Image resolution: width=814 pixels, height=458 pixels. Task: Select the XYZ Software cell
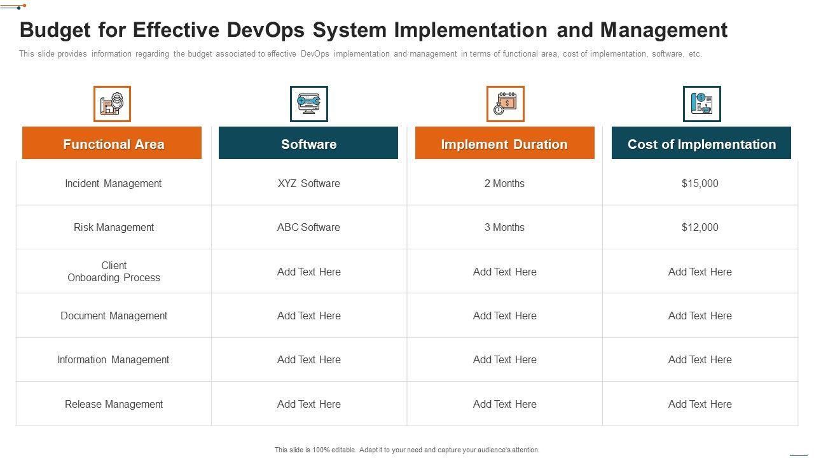[308, 183]
